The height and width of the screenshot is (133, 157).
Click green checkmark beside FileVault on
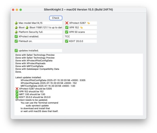[x=16, y=41]
